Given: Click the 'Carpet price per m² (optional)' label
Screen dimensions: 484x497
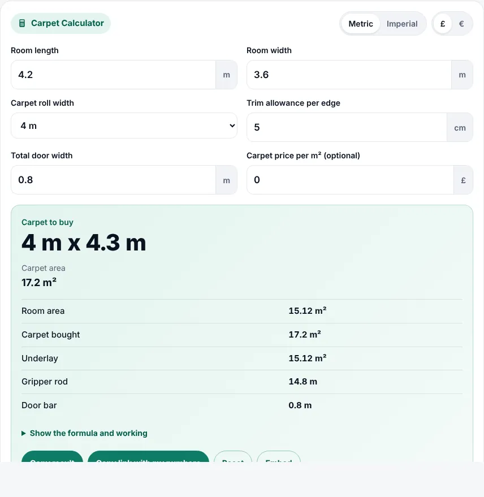Looking at the screenshot, I should (x=303, y=155).
